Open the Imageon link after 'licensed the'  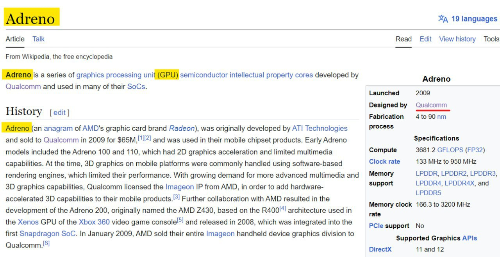[180, 187]
